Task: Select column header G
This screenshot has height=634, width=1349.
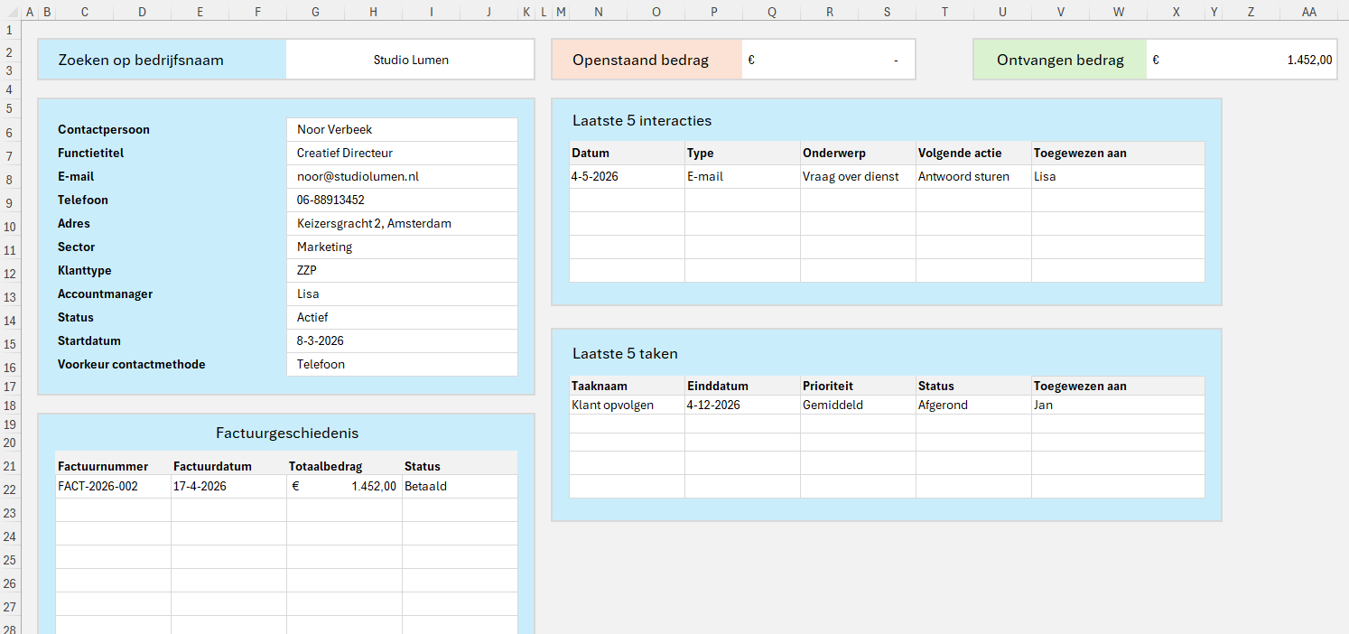Action: pos(314,12)
